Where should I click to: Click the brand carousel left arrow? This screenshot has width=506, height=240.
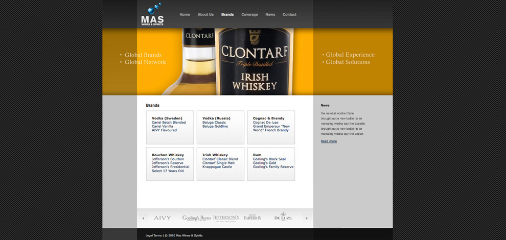[x=143, y=218]
